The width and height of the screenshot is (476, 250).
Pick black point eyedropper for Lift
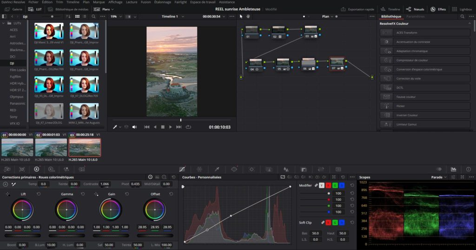(8, 194)
